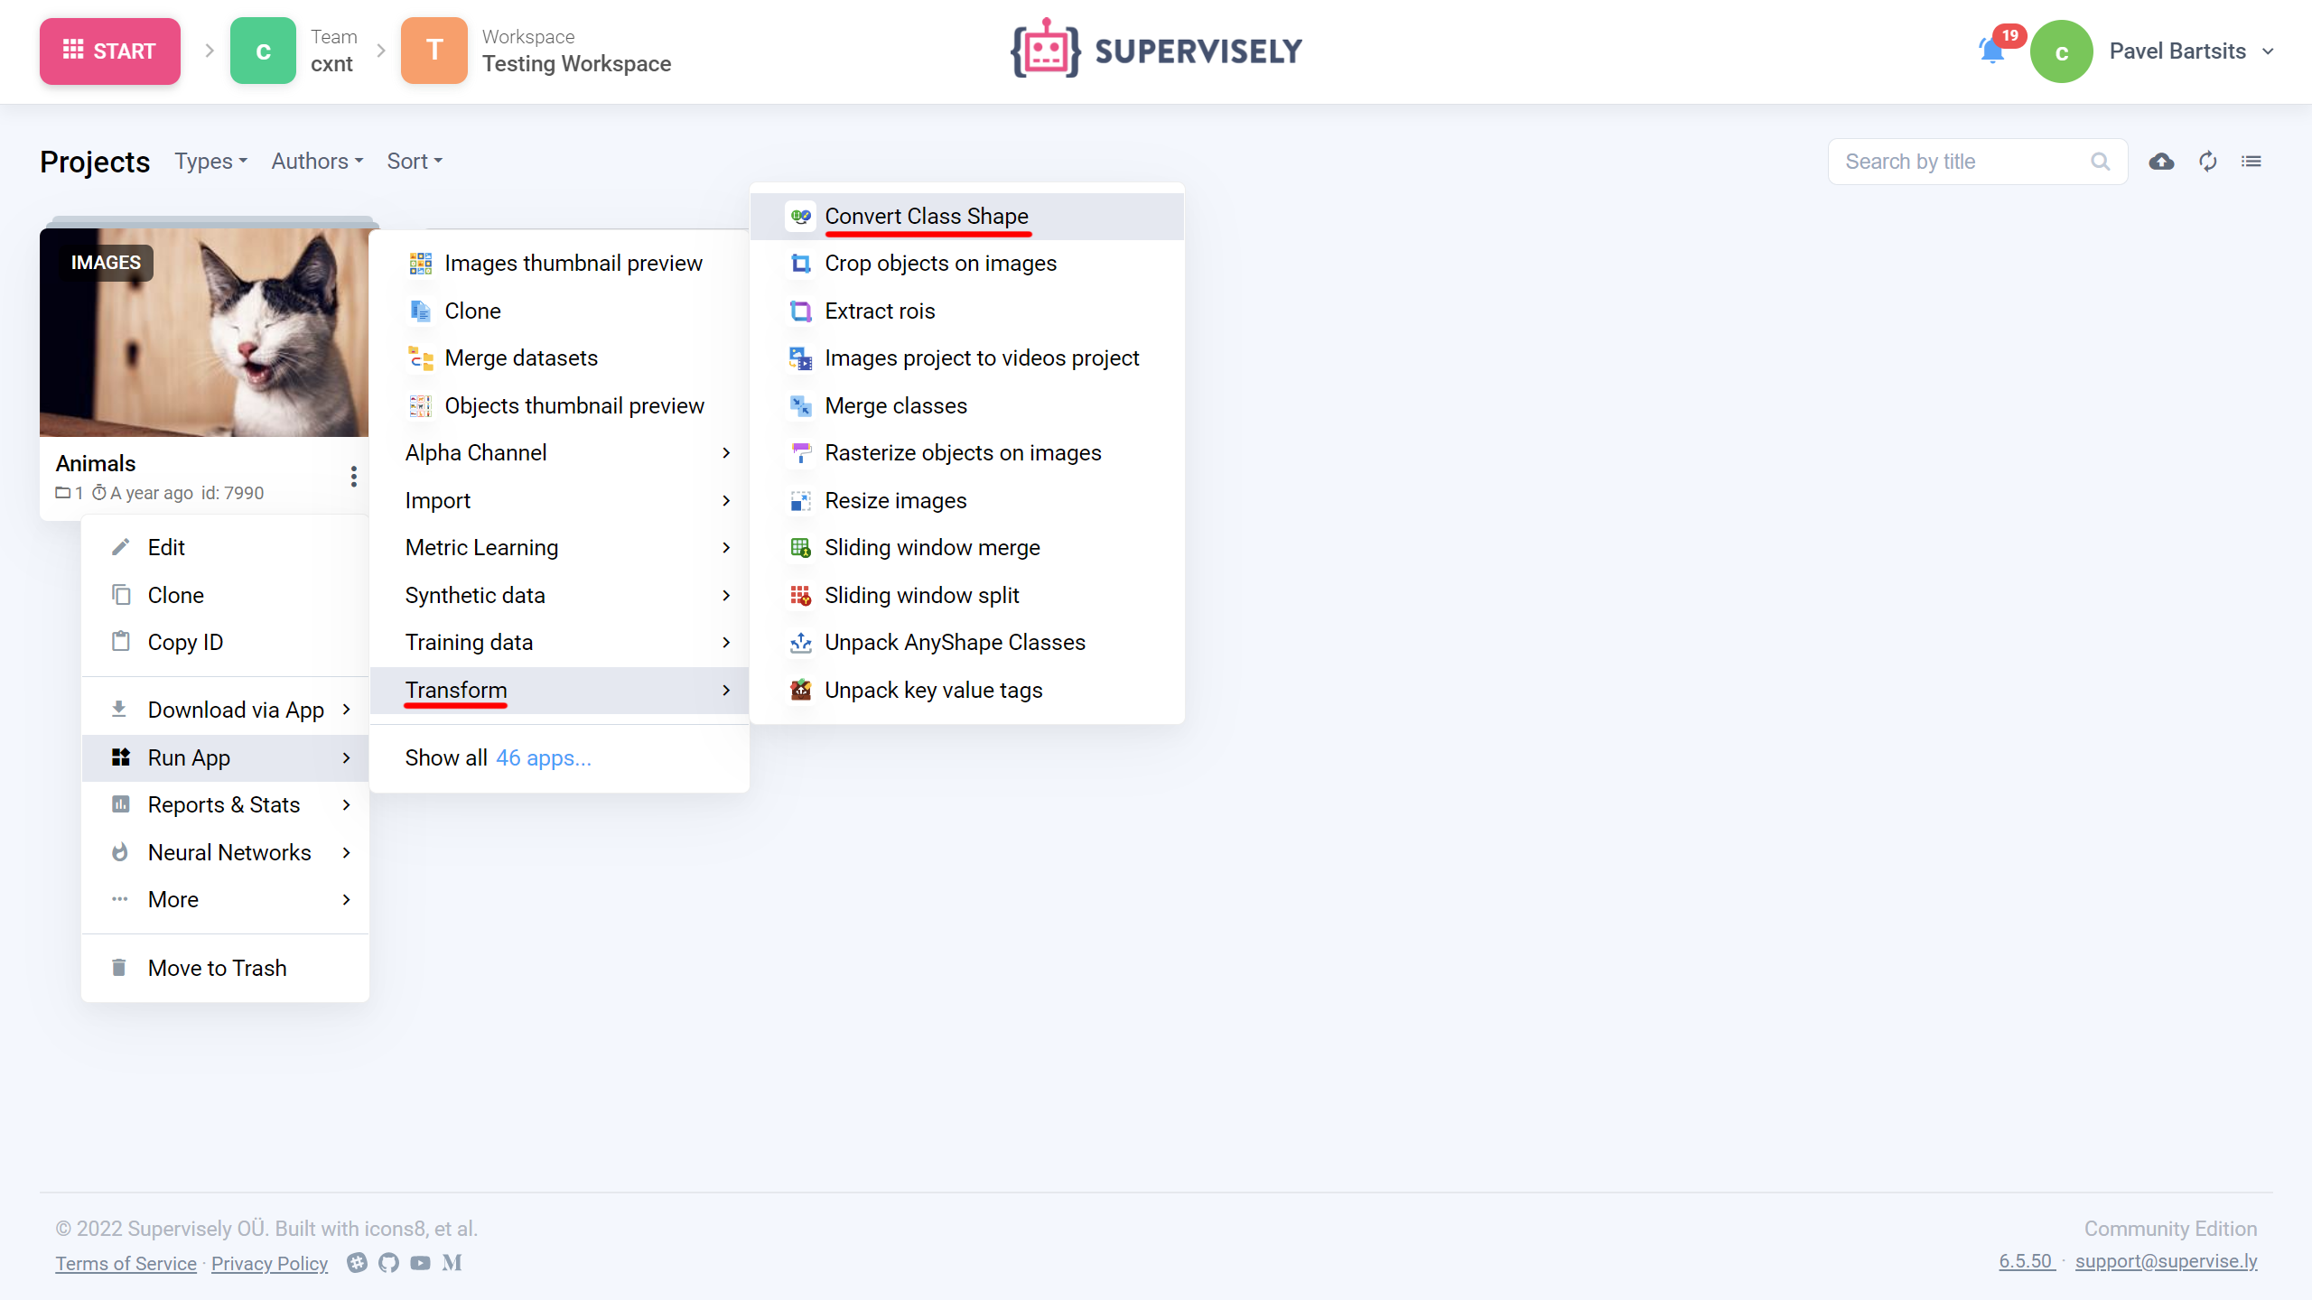Click the notifications bell icon
This screenshot has height=1300, width=2312.
pos(1991,51)
